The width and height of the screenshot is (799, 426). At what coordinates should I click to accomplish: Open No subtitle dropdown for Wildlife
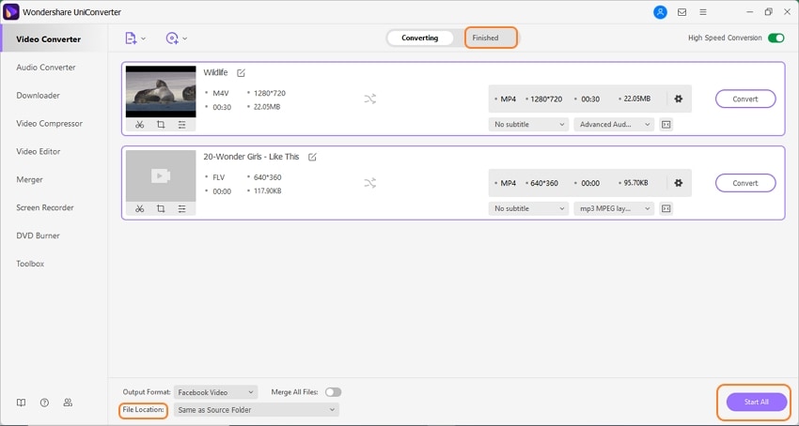point(529,124)
